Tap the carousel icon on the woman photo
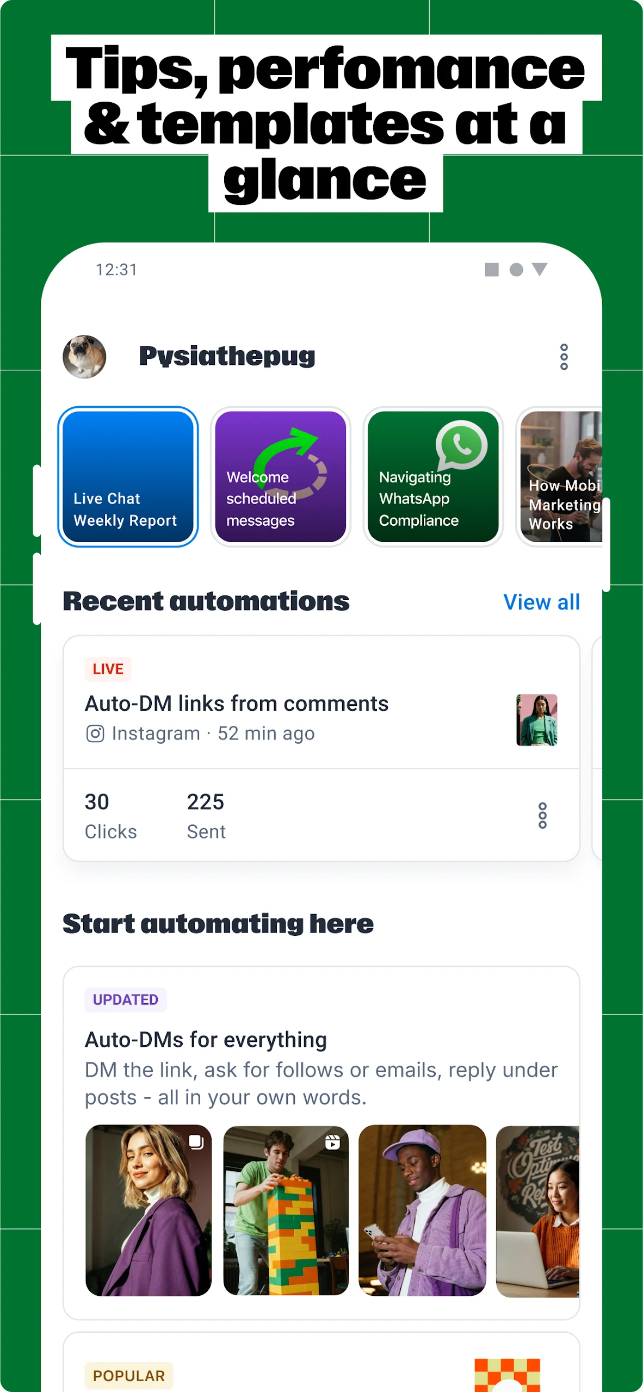Image resolution: width=643 pixels, height=1392 pixels. point(196,1141)
